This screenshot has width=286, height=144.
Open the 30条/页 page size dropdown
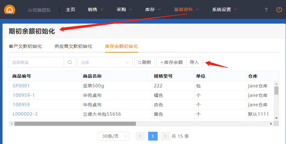114,136
